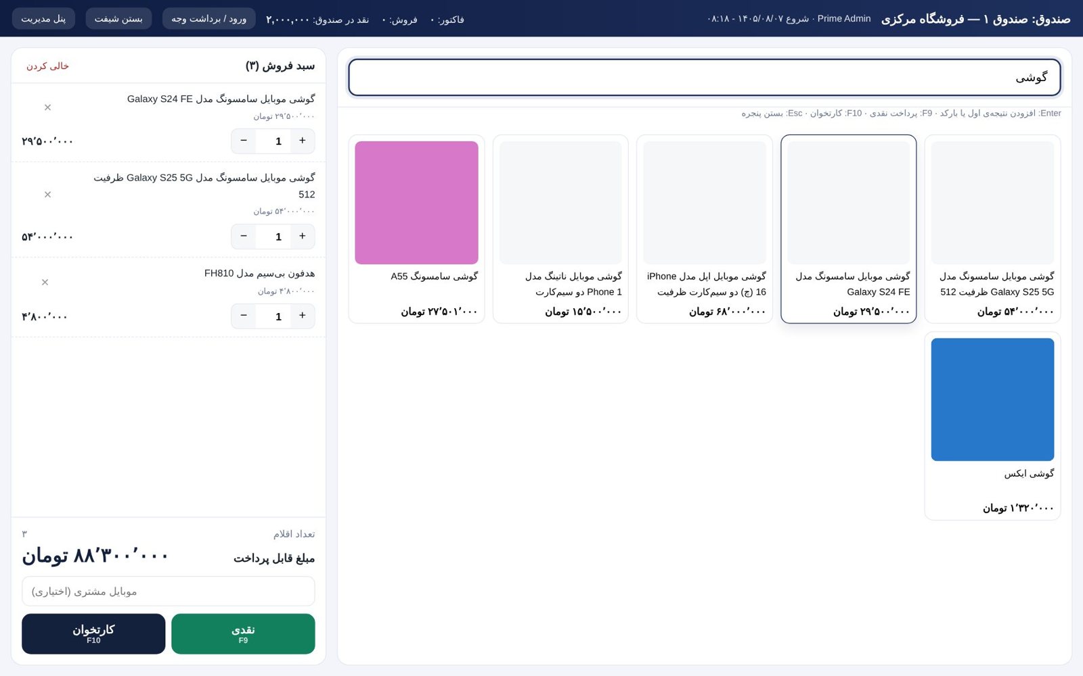Pay with cash using نقدی F9 button
This screenshot has height=676, width=1083.
point(243,633)
